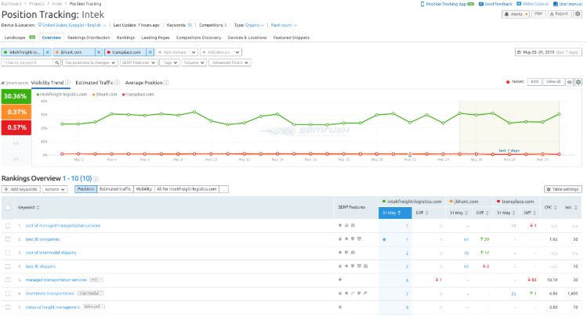
Task: Open the Video tutorial link
Action: pyautogui.click(x=532, y=4)
